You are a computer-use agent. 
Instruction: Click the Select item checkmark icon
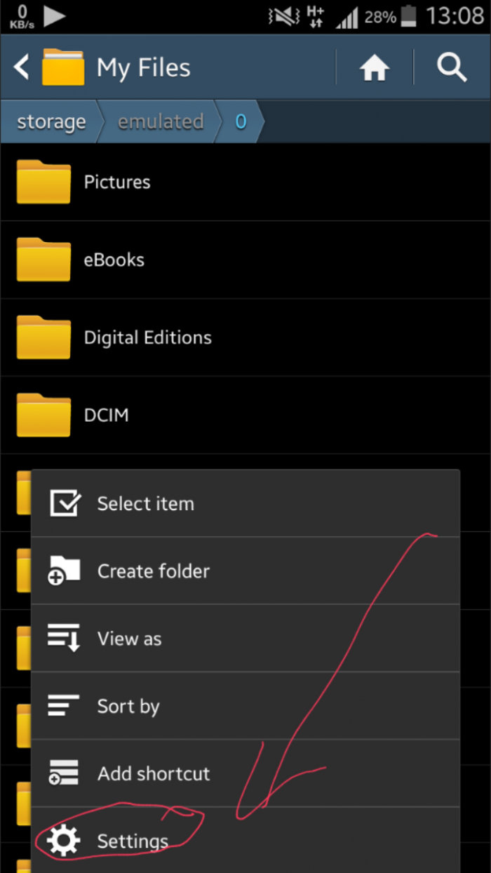(64, 503)
